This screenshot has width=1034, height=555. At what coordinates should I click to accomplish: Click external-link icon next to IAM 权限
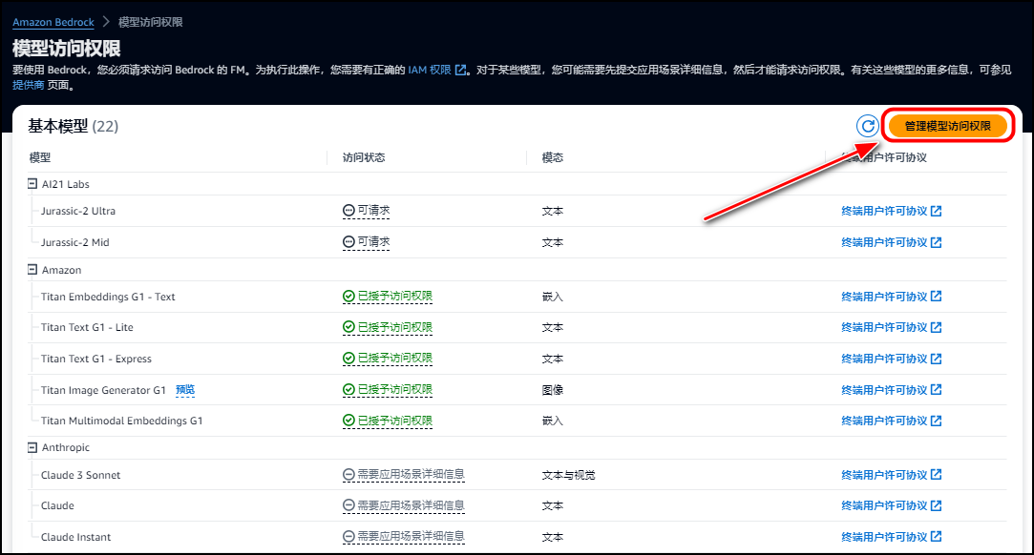coord(461,70)
